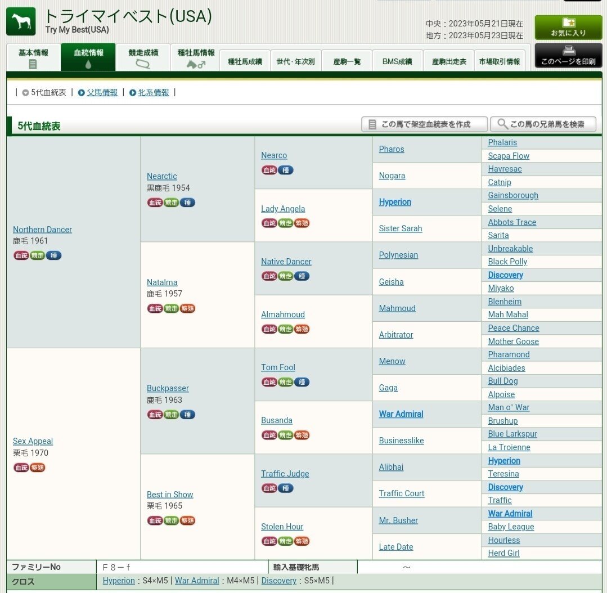Viewport: 607px width, 593px height.
Task: Open Lady Angela's horse page
Action: (283, 209)
